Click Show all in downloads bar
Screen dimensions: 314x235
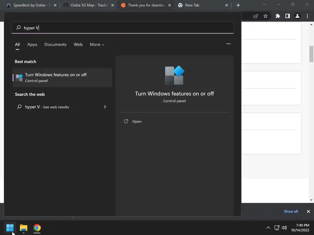coord(291,211)
